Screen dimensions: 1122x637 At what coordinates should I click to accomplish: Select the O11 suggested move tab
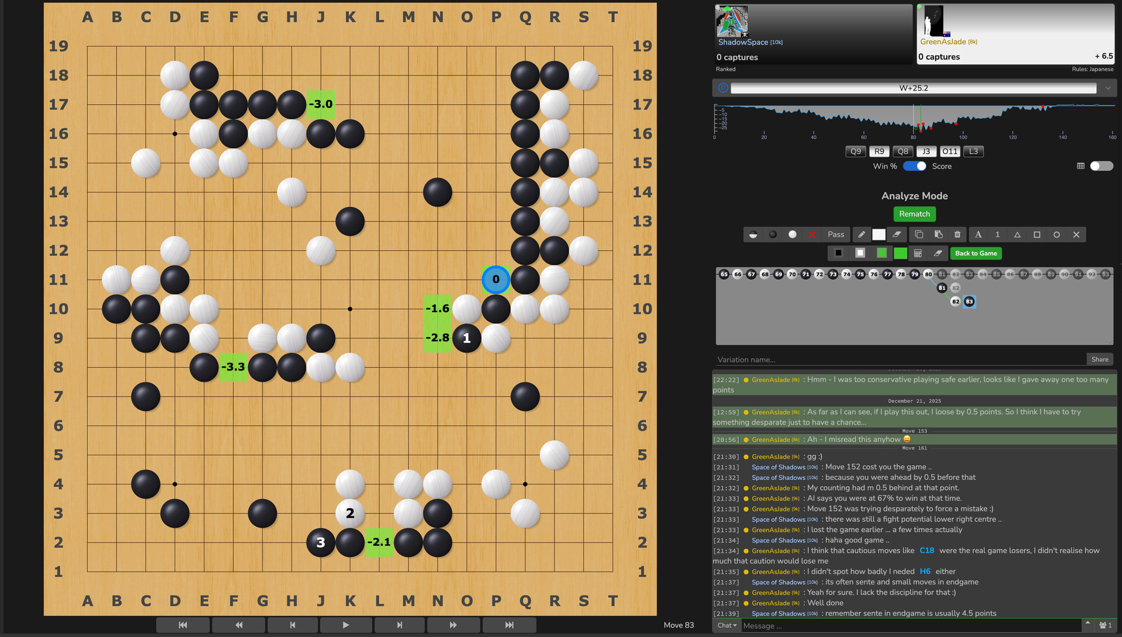(950, 151)
